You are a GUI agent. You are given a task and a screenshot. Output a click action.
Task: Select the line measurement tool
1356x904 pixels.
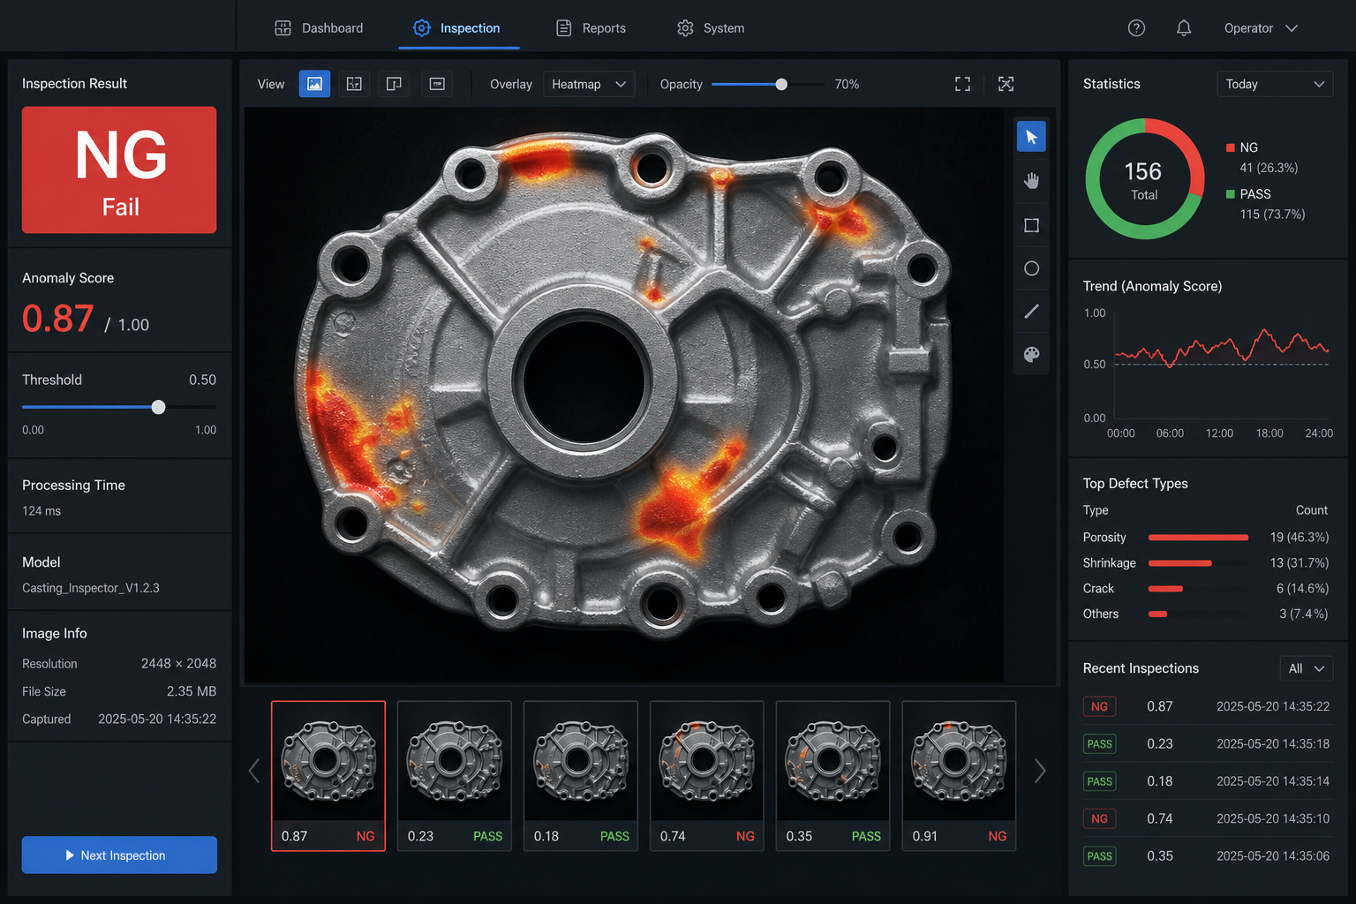click(1031, 312)
